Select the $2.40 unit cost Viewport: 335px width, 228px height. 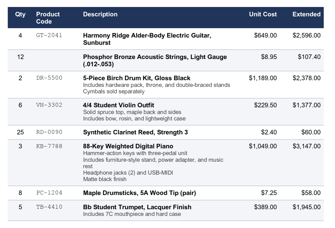[269, 132]
